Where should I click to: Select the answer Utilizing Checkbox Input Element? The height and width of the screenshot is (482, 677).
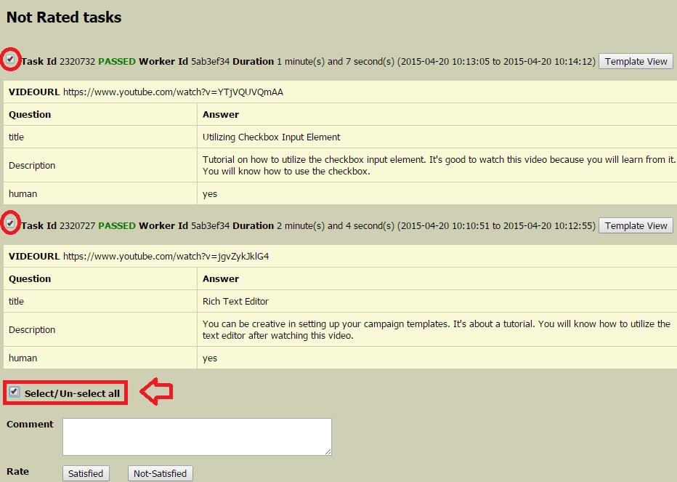click(271, 137)
